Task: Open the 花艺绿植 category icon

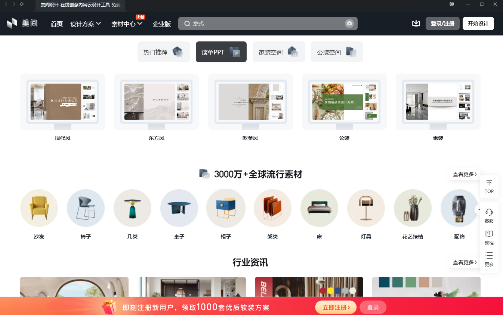Action: point(413,208)
